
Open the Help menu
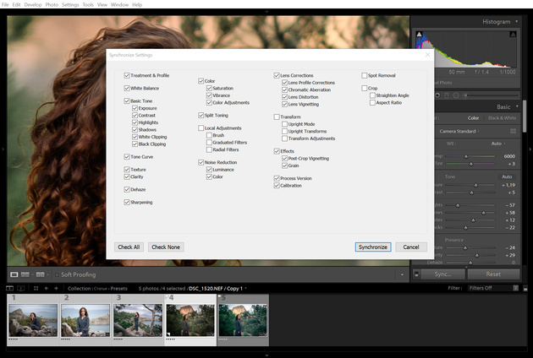137,5
